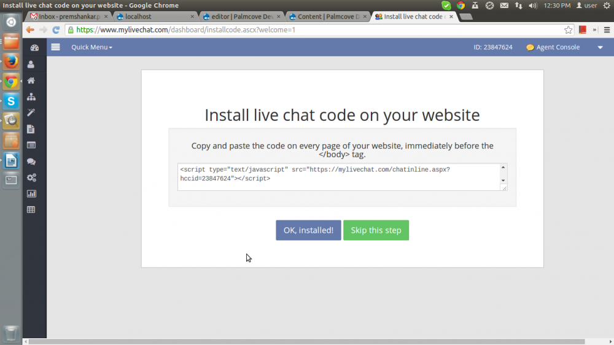Click the Skip this step button
The image size is (614, 345).
pos(376,230)
